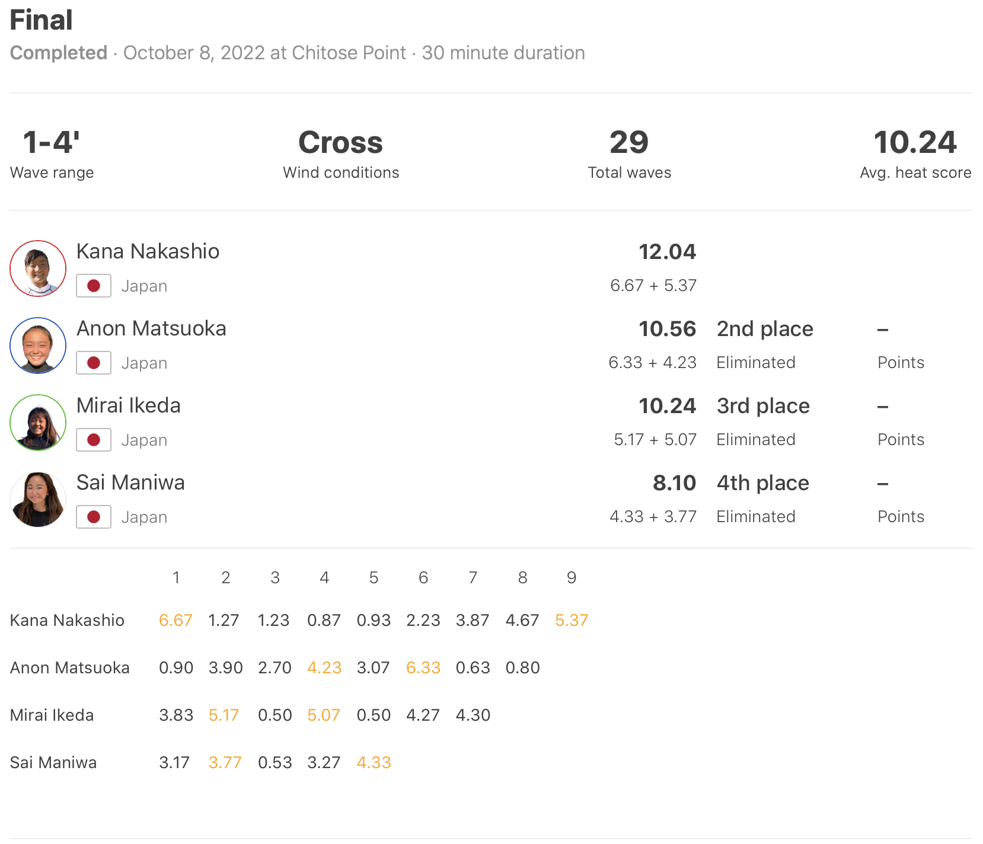Open Mirai Ikeda's athlete name link
The image size is (983, 844).
click(x=128, y=405)
